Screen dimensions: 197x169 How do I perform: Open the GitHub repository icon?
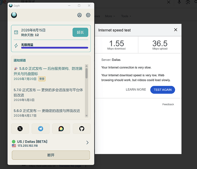pos(82,128)
